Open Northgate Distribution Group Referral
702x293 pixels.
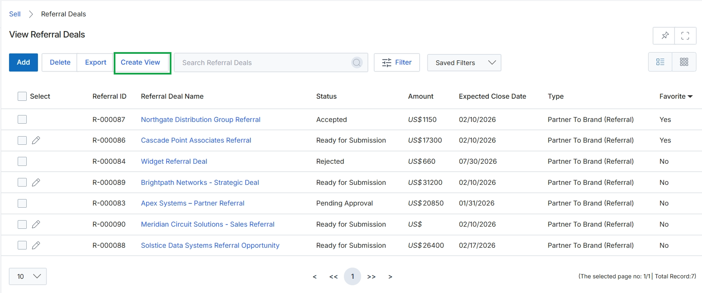[200, 119]
